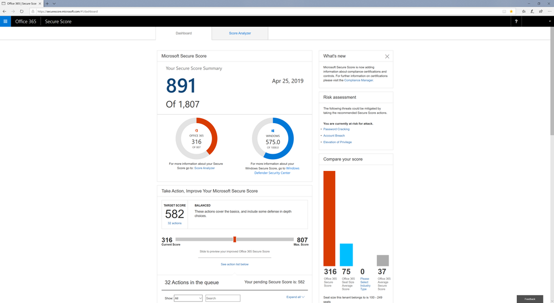This screenshot has width=554, height=303.
Task: Click the yellow favorites star
Action: [x=511, y=11]
